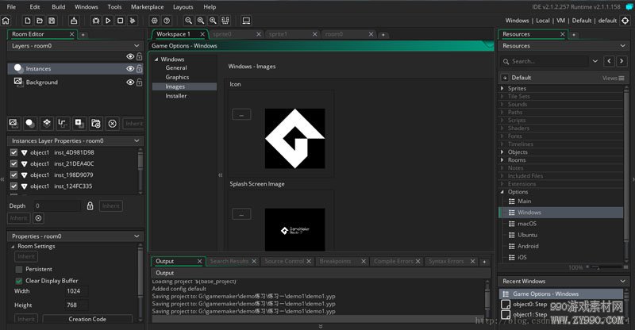Create a new instance layer
The width and height of the screenshot is (635, 330).
(30, 123)
